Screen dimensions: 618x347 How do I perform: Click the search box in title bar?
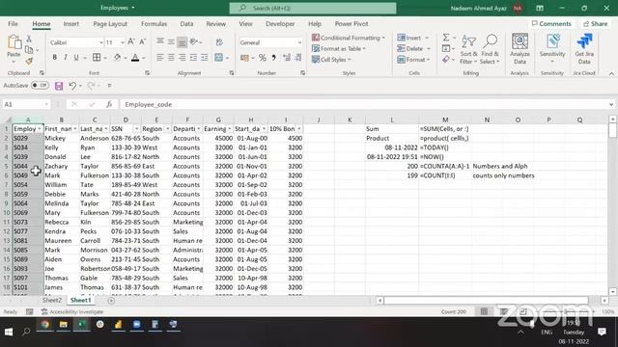pyautogui.click(x=313, y=8)
